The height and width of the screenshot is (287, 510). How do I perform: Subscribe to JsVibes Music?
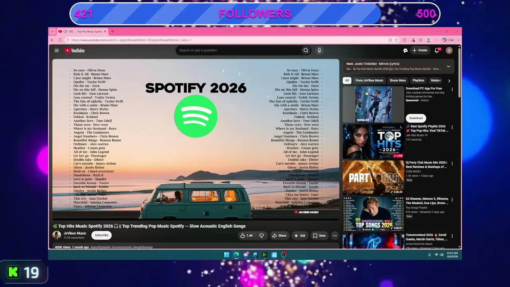coord(101,235)
